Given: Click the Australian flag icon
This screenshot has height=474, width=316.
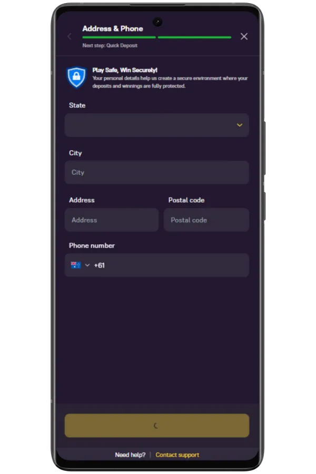Looking at the screenshot, I should (x=76, y=265).
